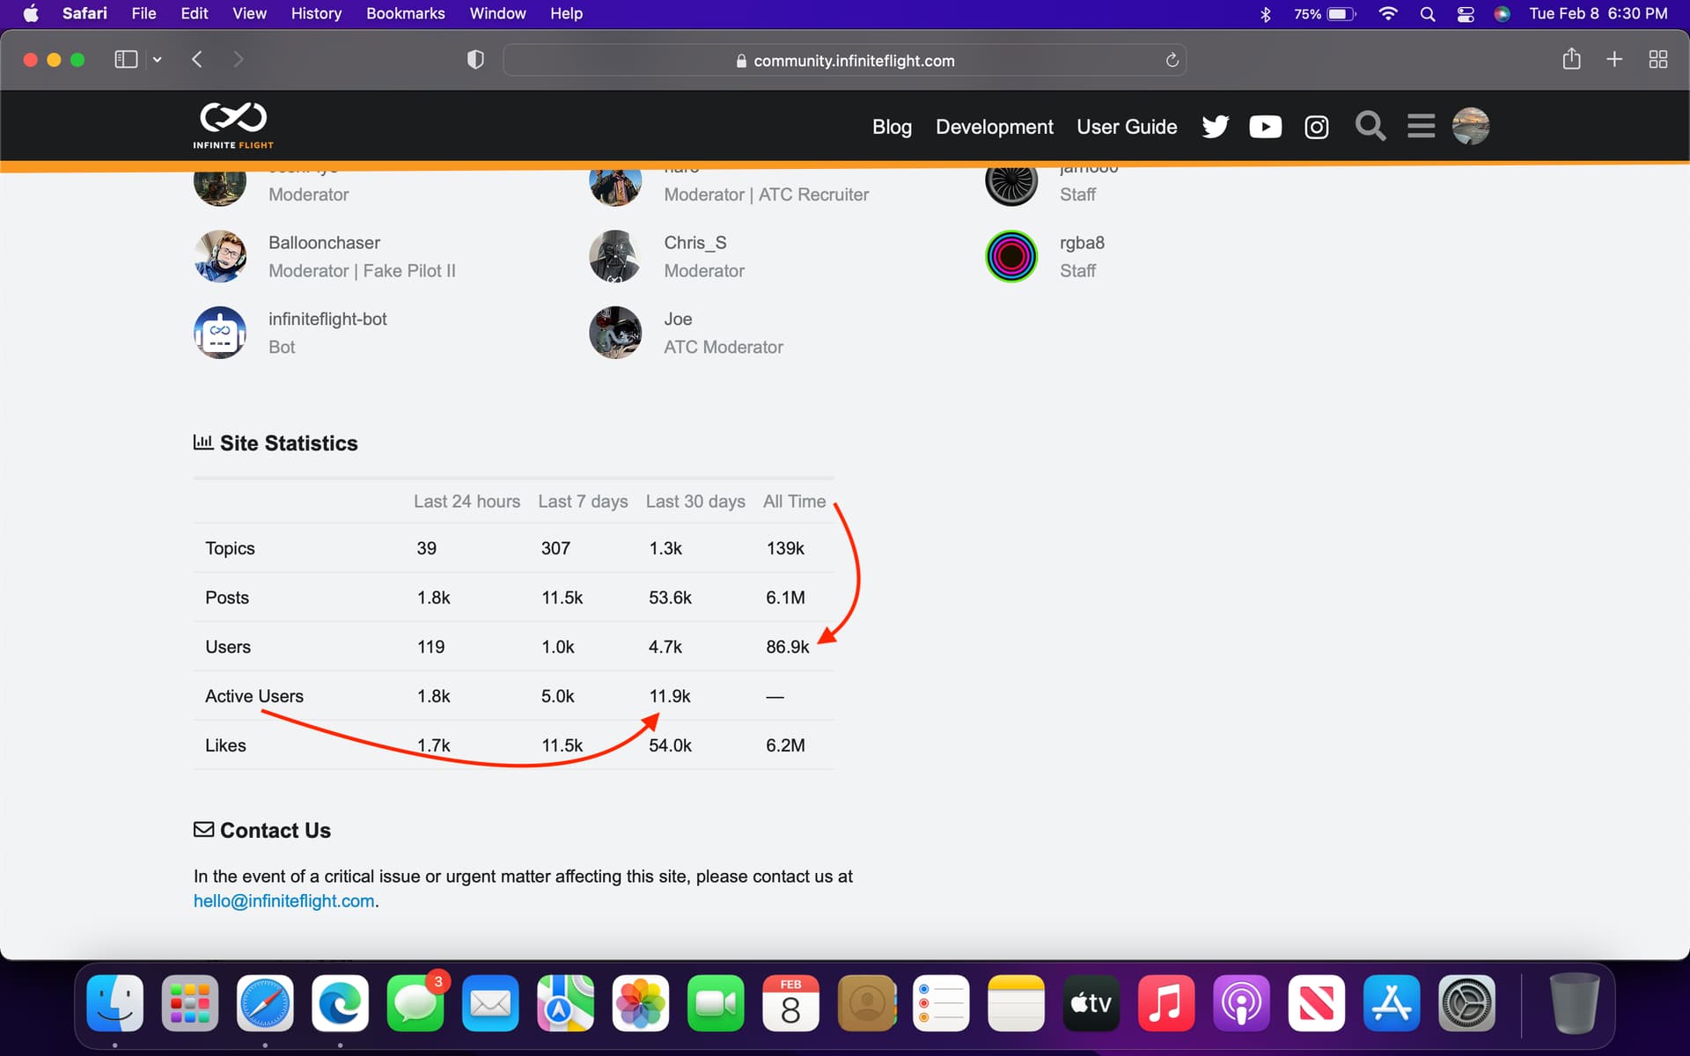Click the forum search magnifier icon
The width and height of the screenshot is (1690, 1056).
pyautogui.click(x=1370, y=126)
